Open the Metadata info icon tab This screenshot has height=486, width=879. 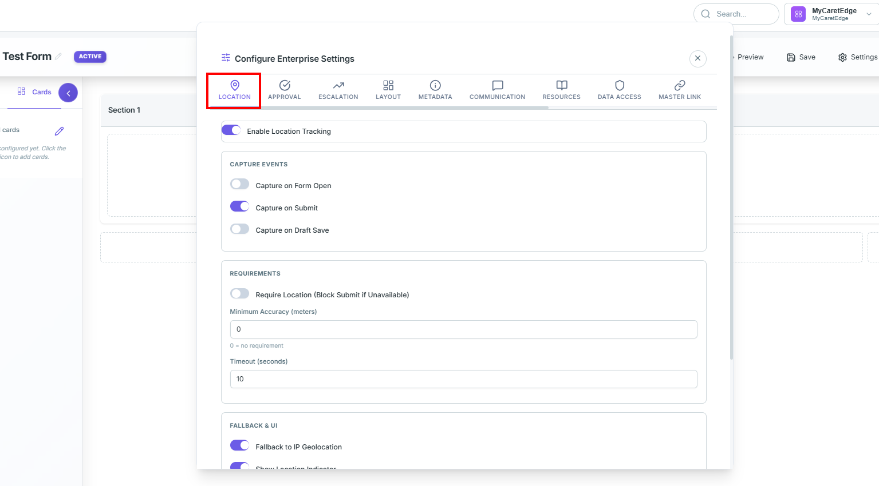pyautogui.click(x=435, y=90)
